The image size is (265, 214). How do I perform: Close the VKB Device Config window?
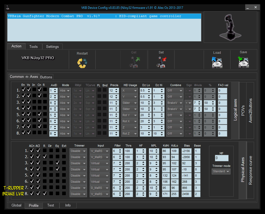[x=256, y=7]
